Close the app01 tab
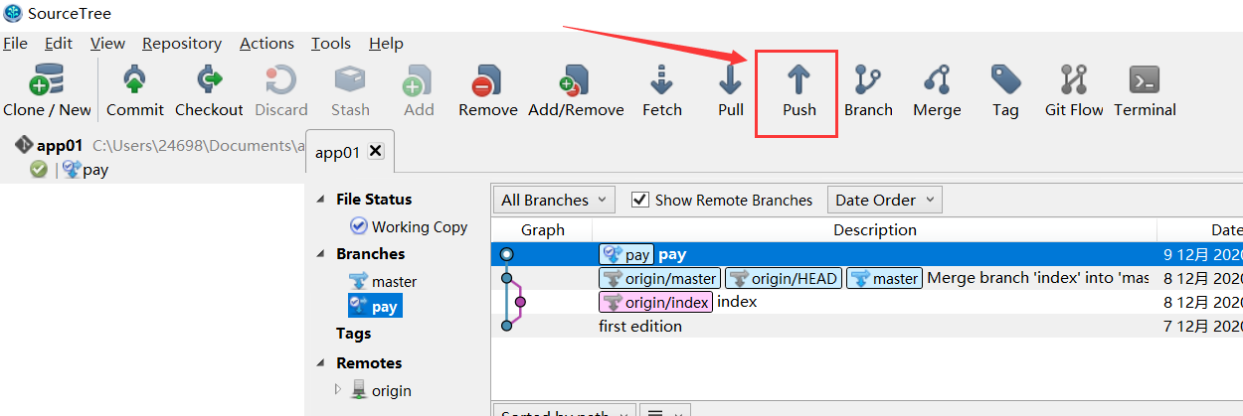Viewport: 1243px width, 416px height. [x=376, y=151]
